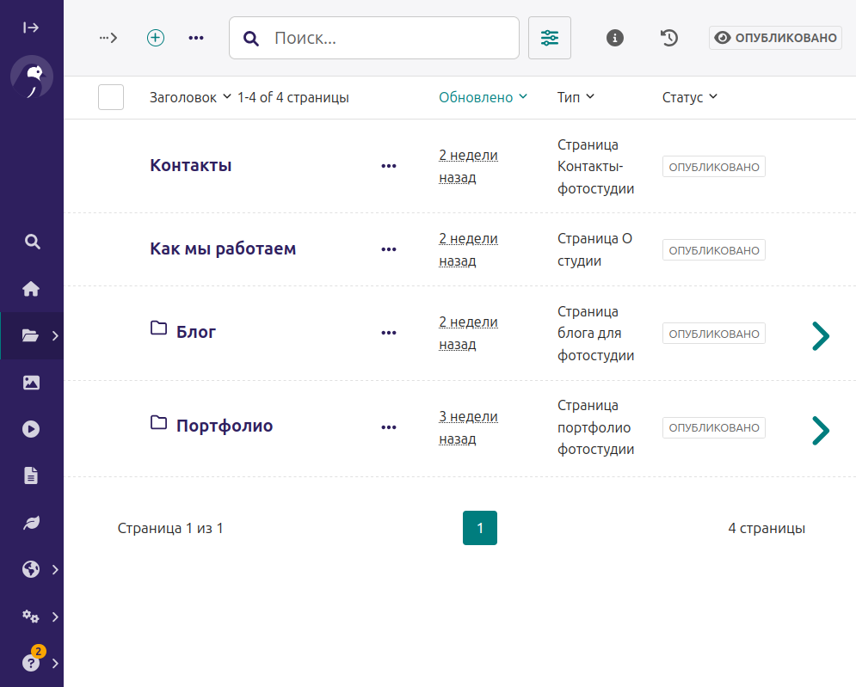The width and height of the screenshot is (856, 687).
Task: Expand Help submenu chevron in sidebar
Action: click(x=55, y=664)
